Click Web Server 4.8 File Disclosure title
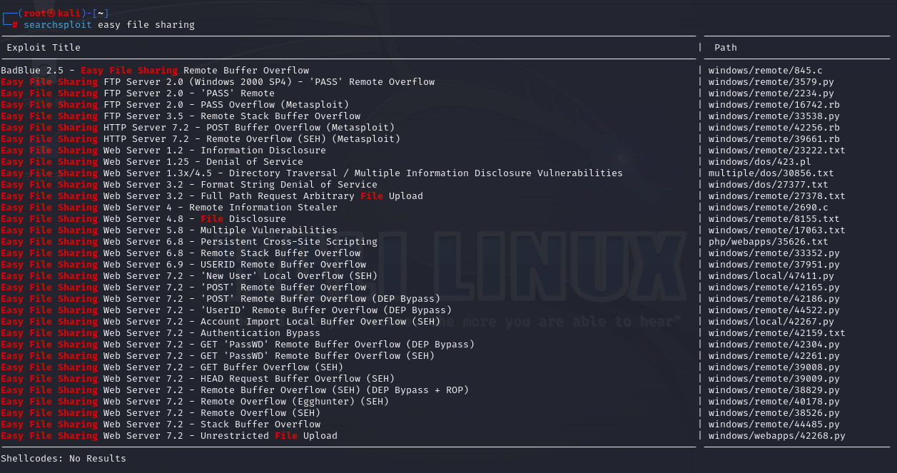The image size is (897, 473). tap(143, 219)
